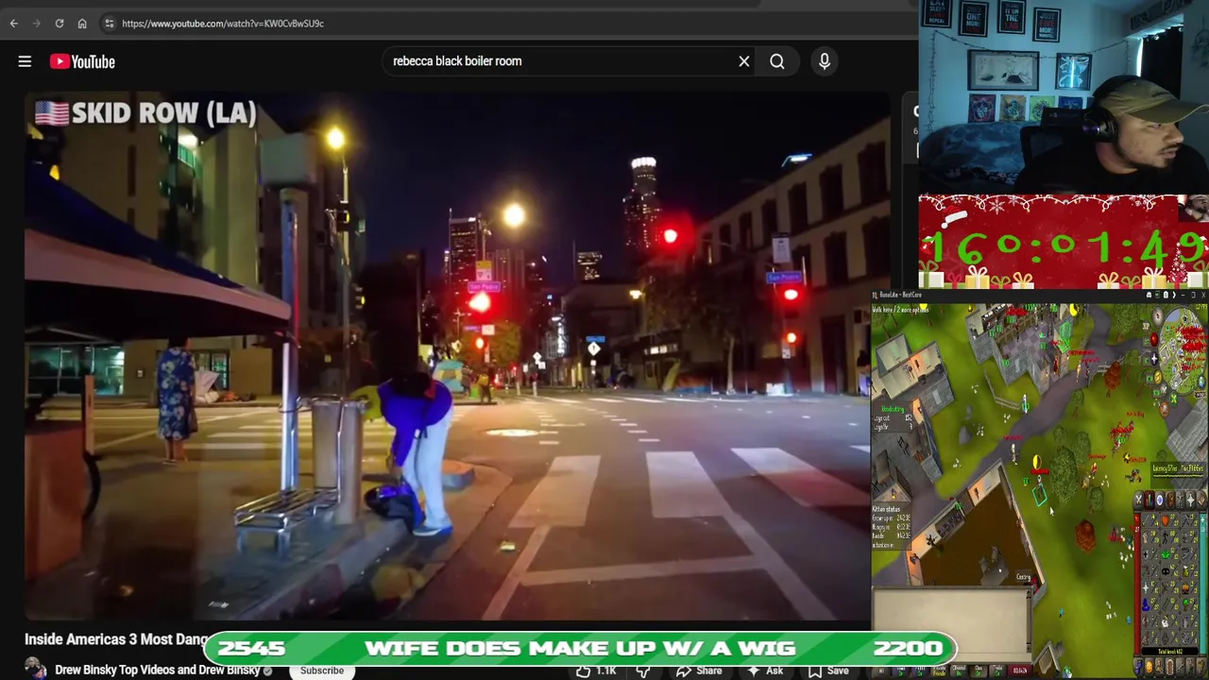Image resolution: width=1209 pixels, height=680 pixels.
Task: Select the Clan chat filter tab
Action: point(979,671)
